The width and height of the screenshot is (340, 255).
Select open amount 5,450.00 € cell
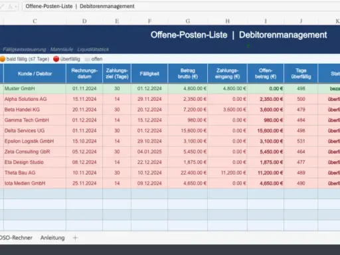click(x=266, y=151)
